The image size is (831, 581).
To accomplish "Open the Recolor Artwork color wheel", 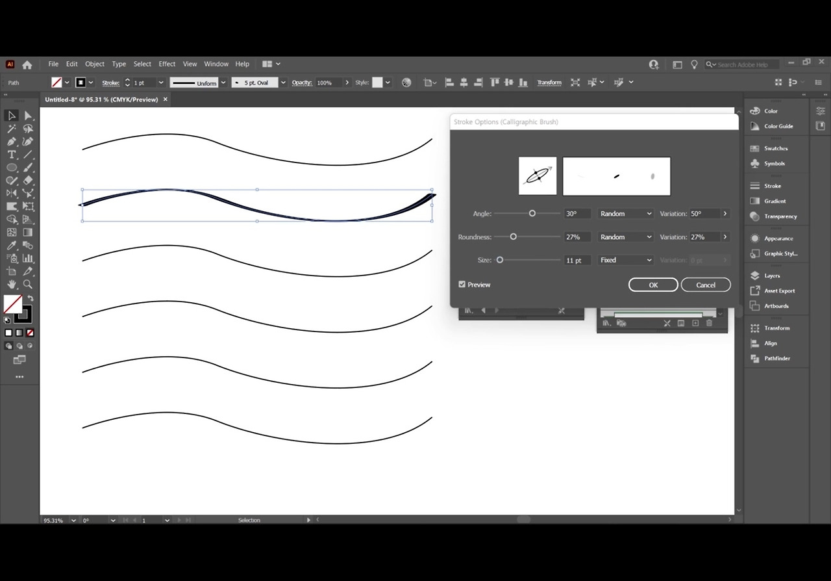I will [x=406, y=83].
